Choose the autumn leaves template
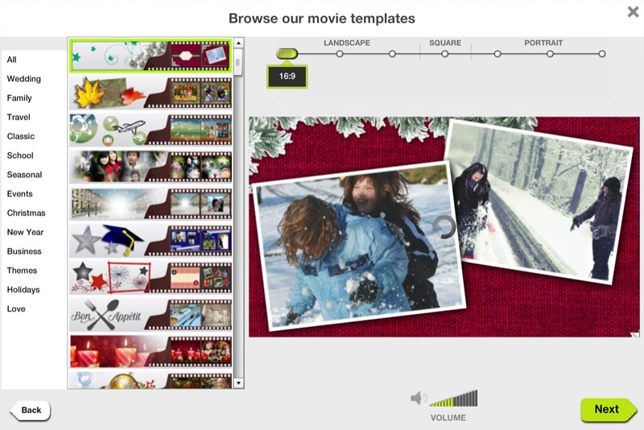This screenshot has width=644, height=430. coord(151,93)
